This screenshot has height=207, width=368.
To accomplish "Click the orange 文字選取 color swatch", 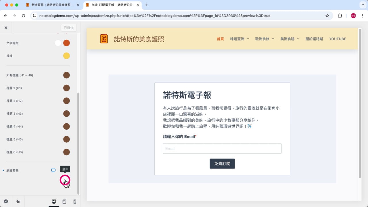I will coord(66,43).
